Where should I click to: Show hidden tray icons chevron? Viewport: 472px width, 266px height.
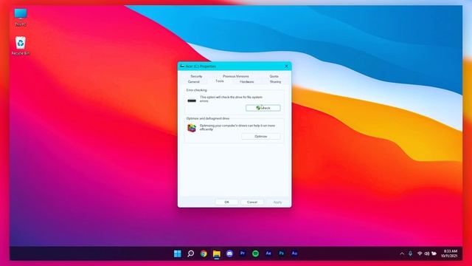point(402,253)
